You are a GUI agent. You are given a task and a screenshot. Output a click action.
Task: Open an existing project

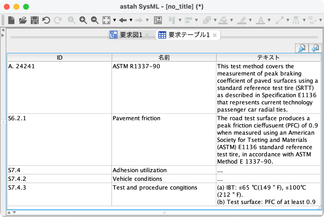tap(23, 20)
